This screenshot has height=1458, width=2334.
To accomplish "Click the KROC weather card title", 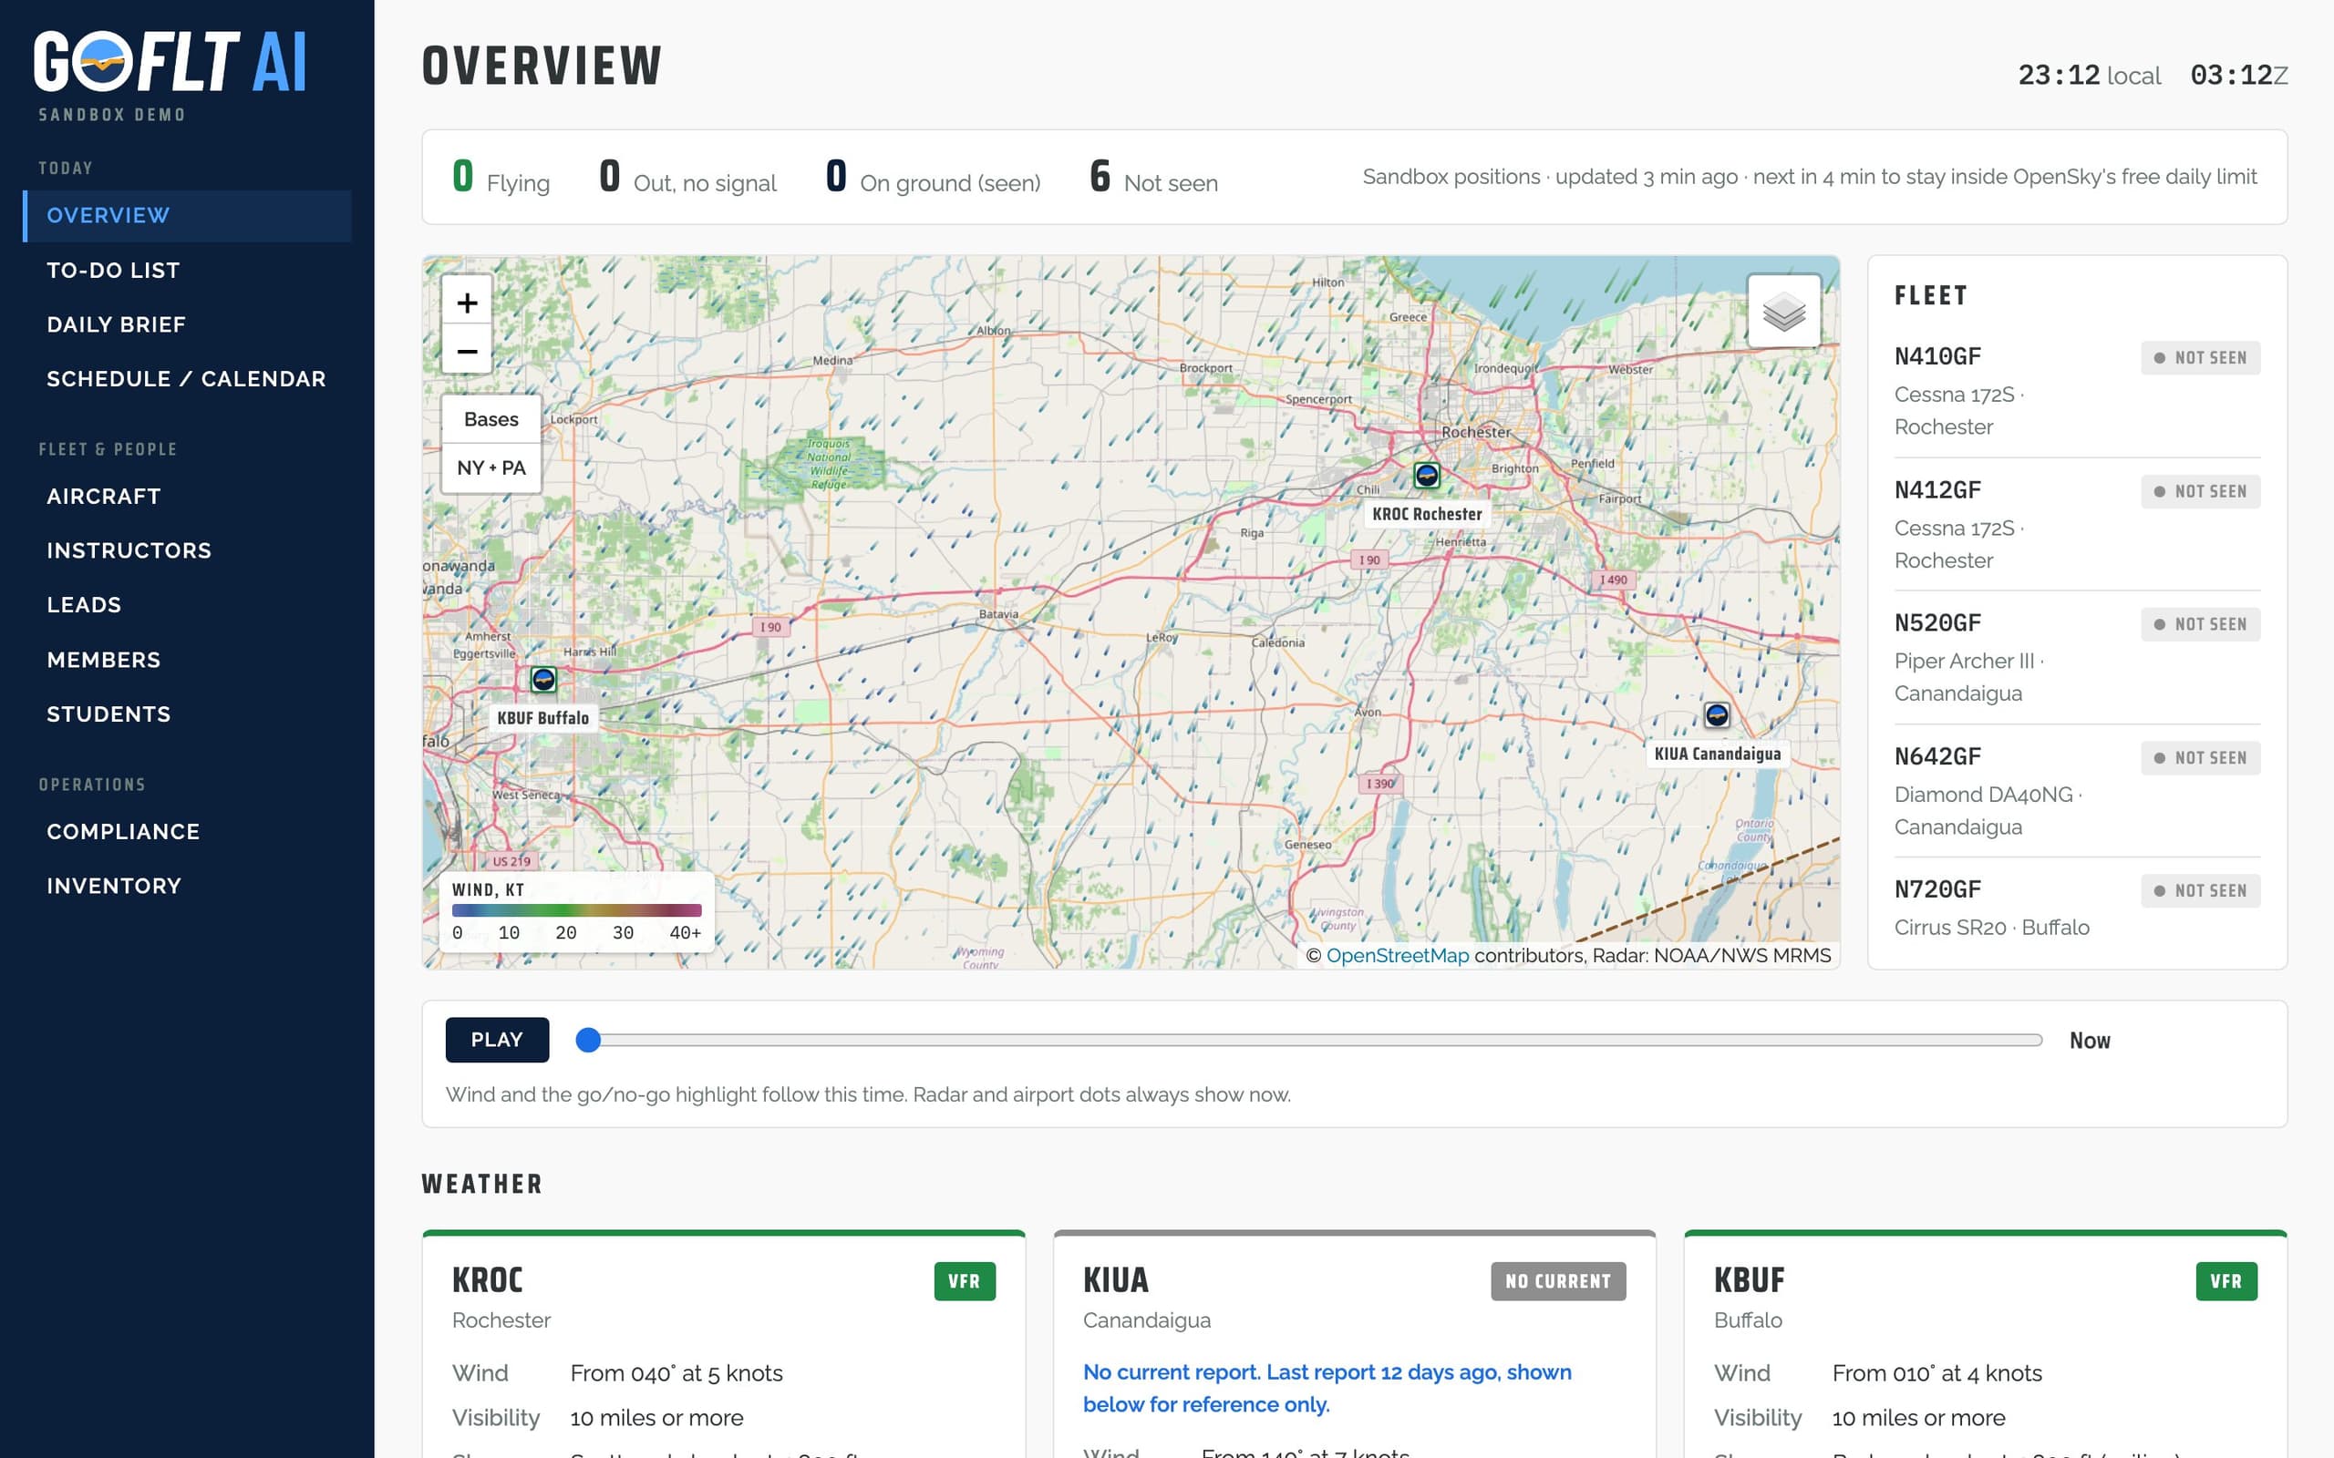I will pos(487,1279).
